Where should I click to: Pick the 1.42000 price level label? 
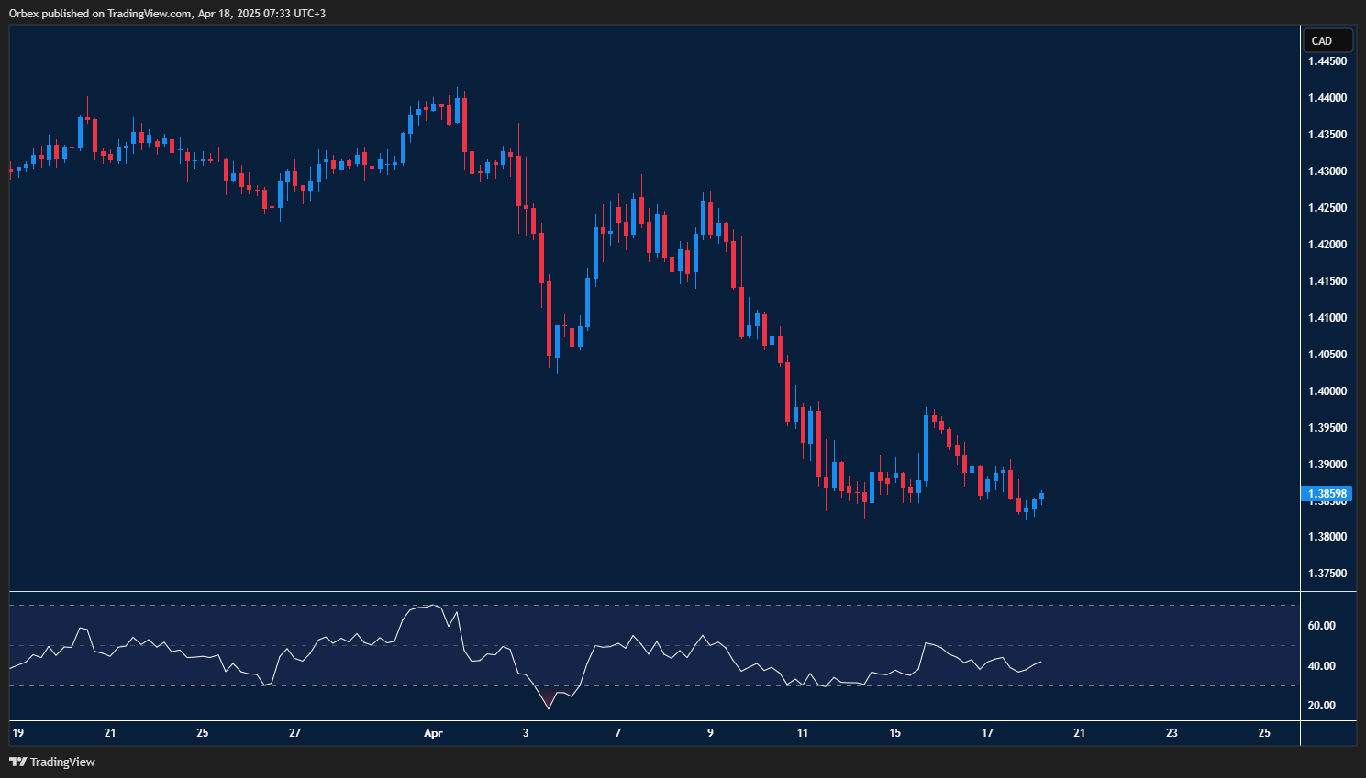tap(1327, 245)
